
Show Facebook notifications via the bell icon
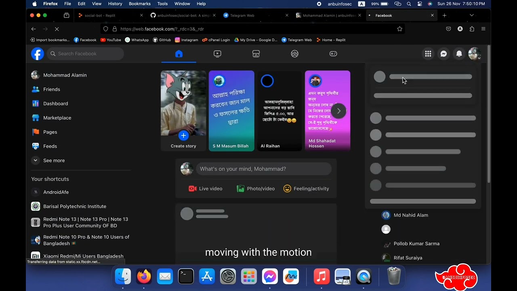(459, 54)
